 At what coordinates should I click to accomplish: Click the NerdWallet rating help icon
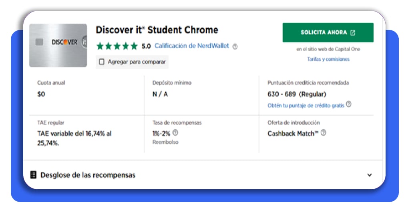click(x=235, y=47)
